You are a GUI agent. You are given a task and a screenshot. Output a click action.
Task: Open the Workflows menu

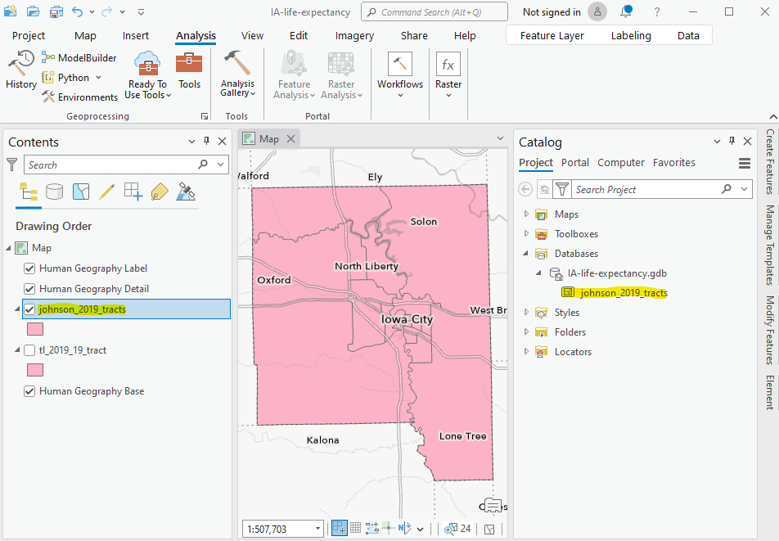pos(400,74)
